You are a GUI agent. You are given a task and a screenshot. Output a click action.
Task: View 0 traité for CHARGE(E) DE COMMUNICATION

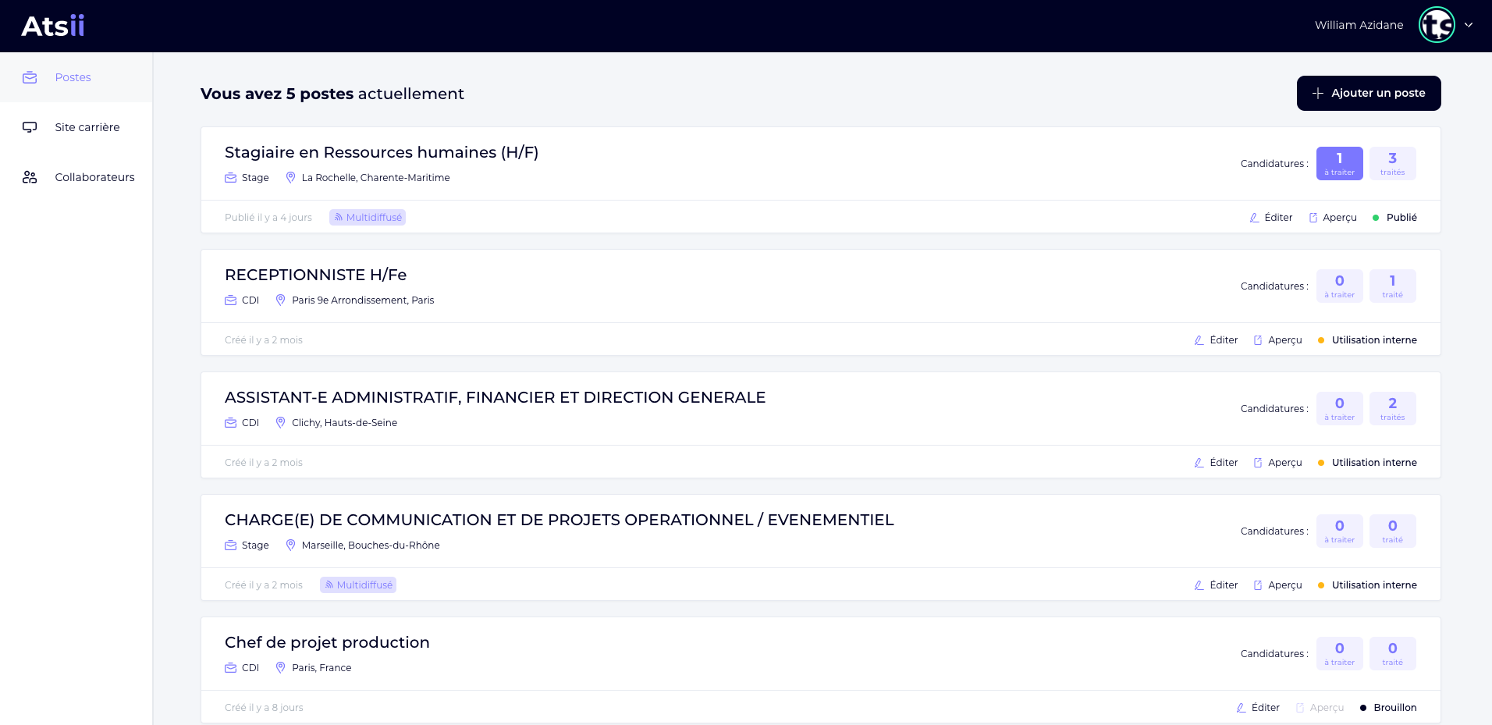coord(1392,531)
